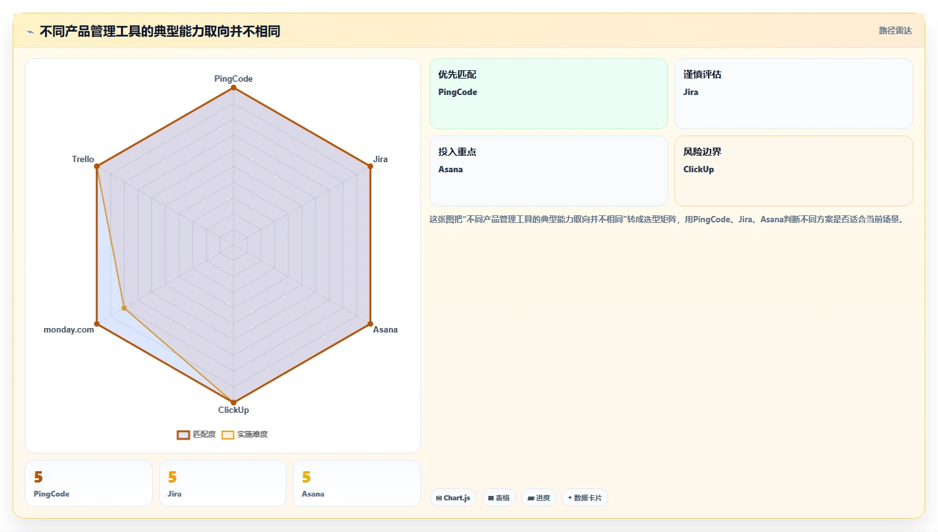Click the 数据卡片 tag
The height and width of the screenshot is (532, 938).
pyautogui.click(x=585, y=498)
